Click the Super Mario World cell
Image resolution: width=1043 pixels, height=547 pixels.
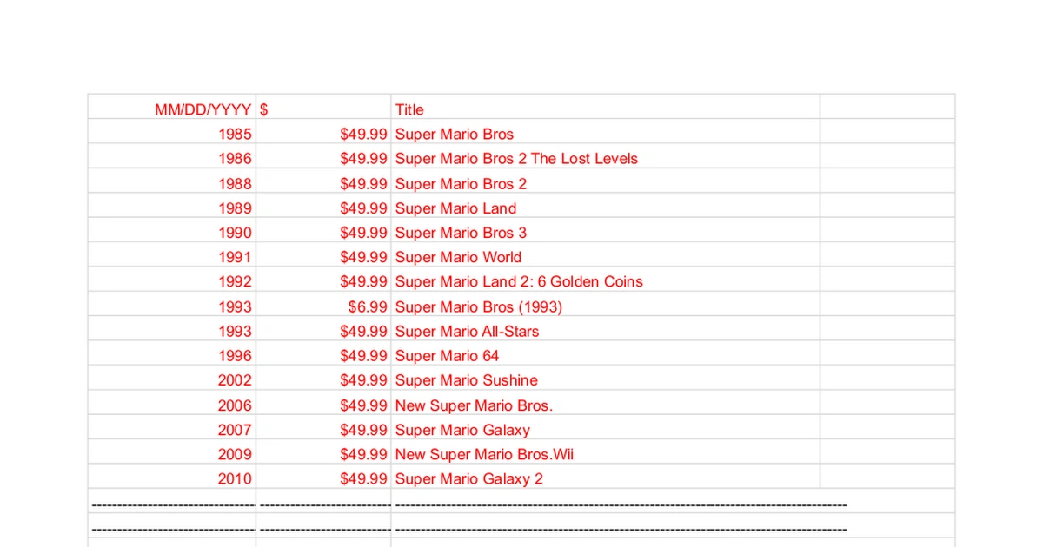click(605, 257)
